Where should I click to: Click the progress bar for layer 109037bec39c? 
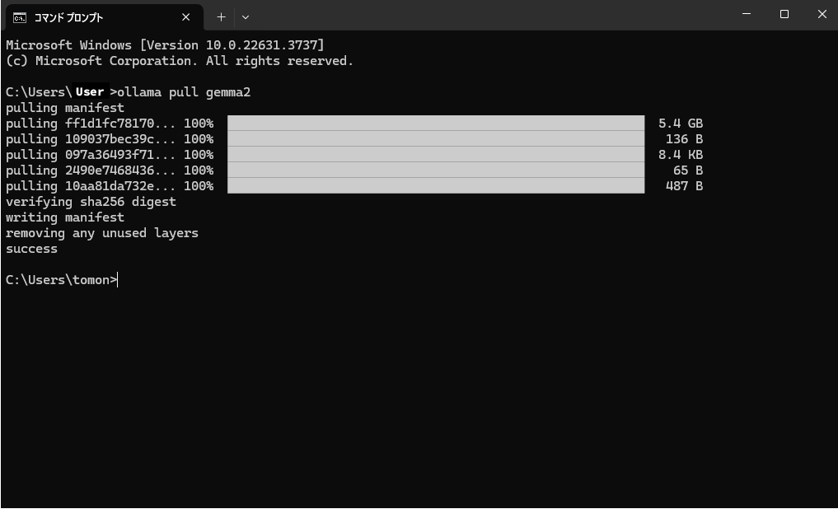pos(435,139)
